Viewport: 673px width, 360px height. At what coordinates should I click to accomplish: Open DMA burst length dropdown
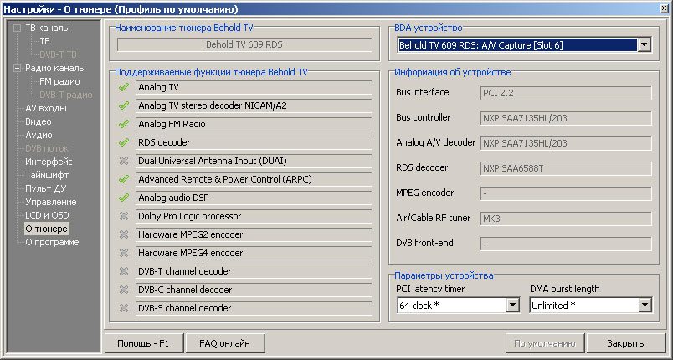[x=645, y=306]
